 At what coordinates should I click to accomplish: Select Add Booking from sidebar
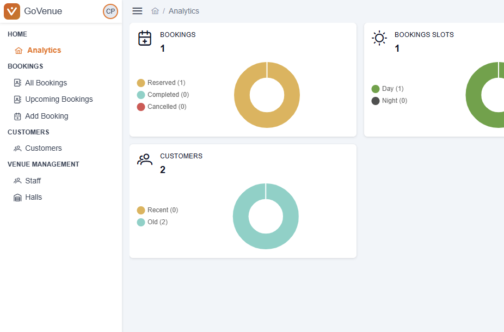point(46,116)
